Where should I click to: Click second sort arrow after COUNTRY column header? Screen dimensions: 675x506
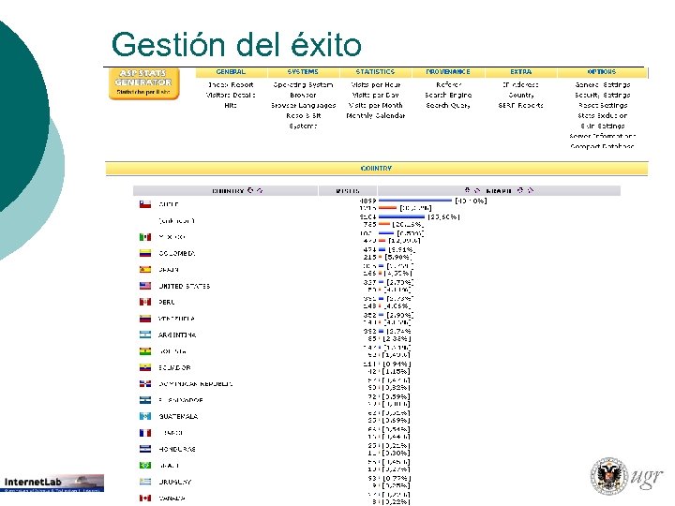pos(260,190)
